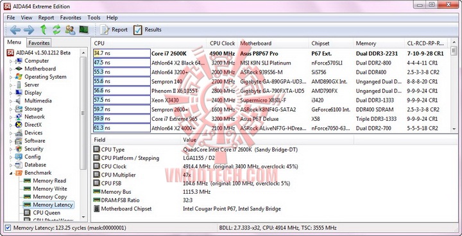Sort by the CPU column header
The image size is (462, 236).
[x=149, y=43]
